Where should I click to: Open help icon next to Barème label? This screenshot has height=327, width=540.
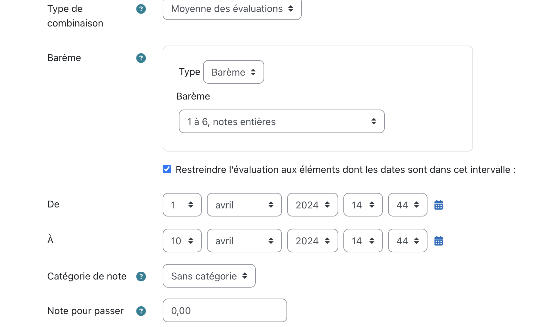tap(141, 58)
